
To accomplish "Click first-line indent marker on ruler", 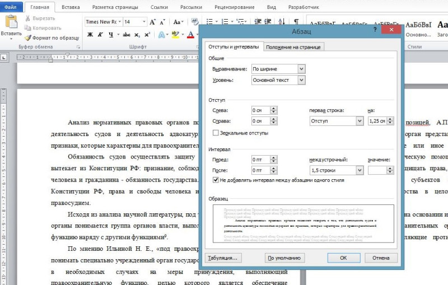I will click(68, 54).
